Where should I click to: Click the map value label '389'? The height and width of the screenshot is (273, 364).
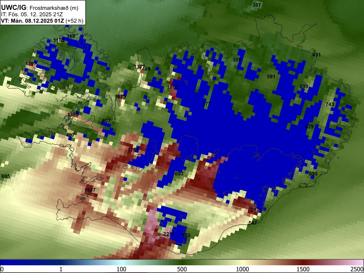tap(237, 60)
